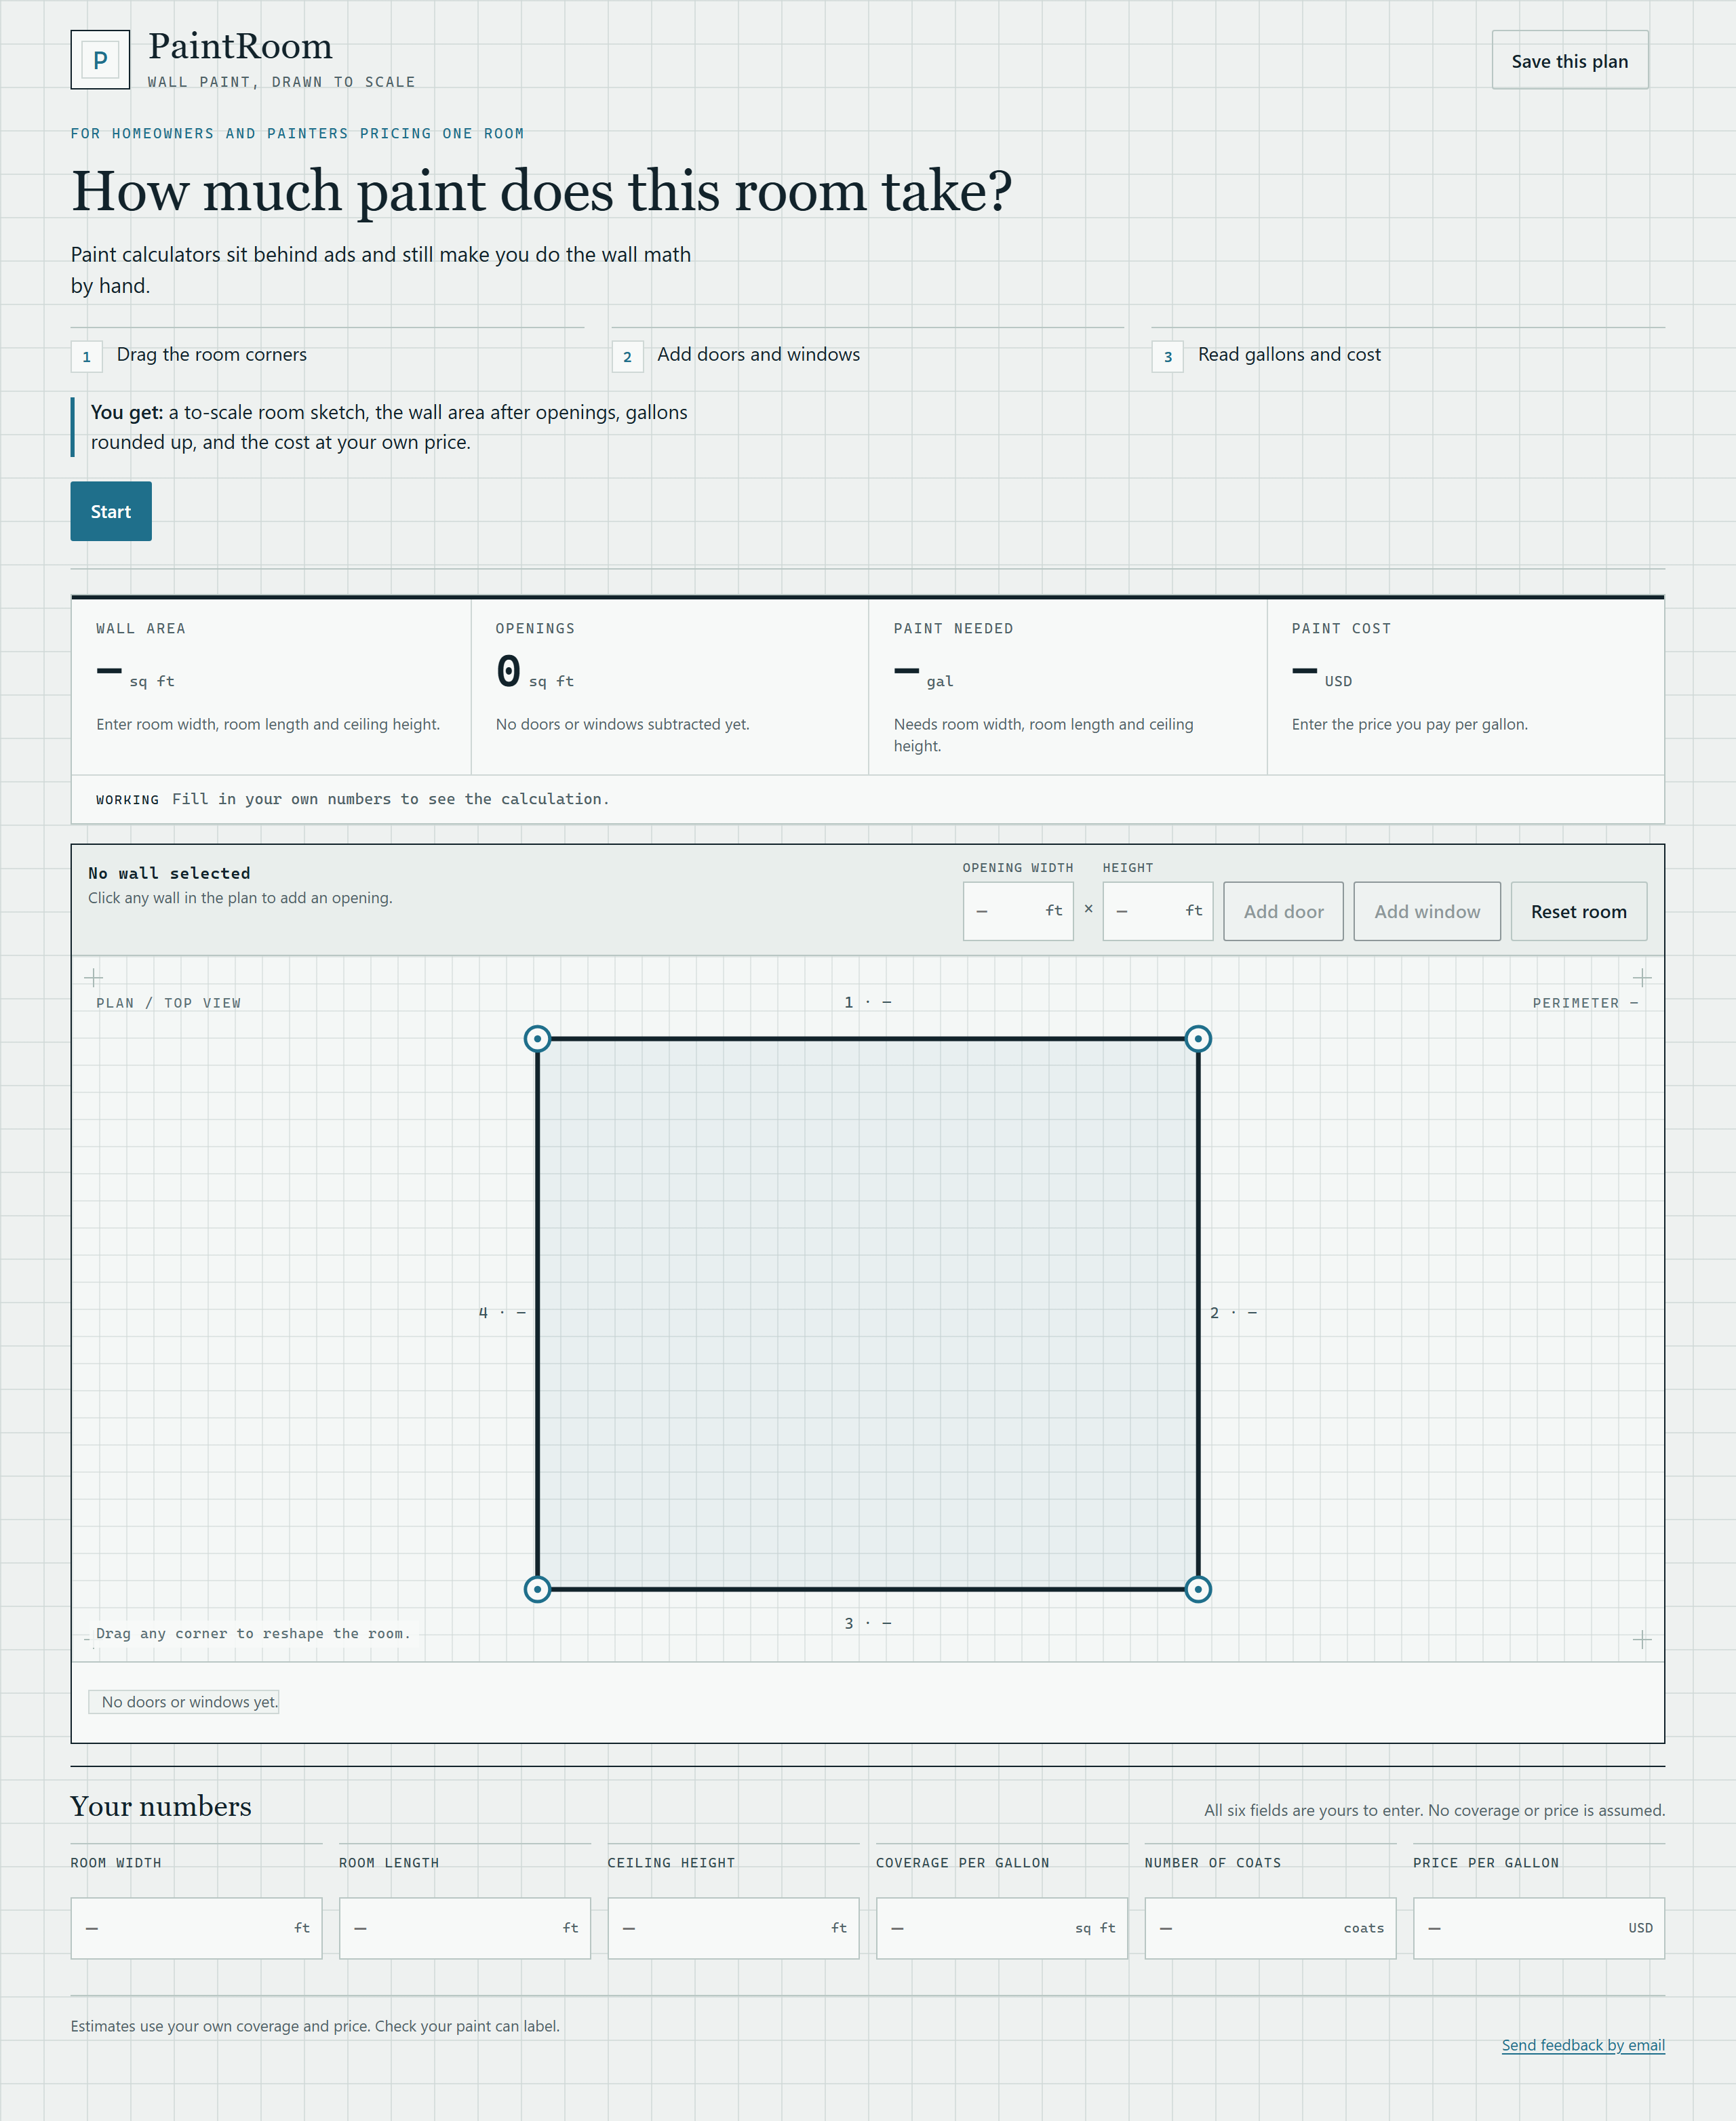Select the bottom-right room corner handle
The image size is (1736, 2121).
pos(1198,1589)
